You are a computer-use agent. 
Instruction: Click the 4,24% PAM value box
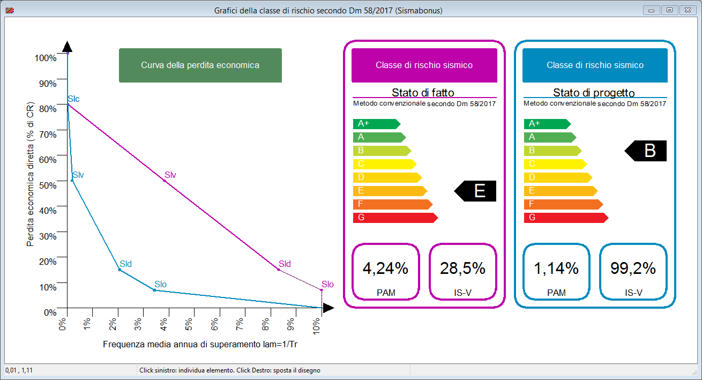(x=385, y=272)
